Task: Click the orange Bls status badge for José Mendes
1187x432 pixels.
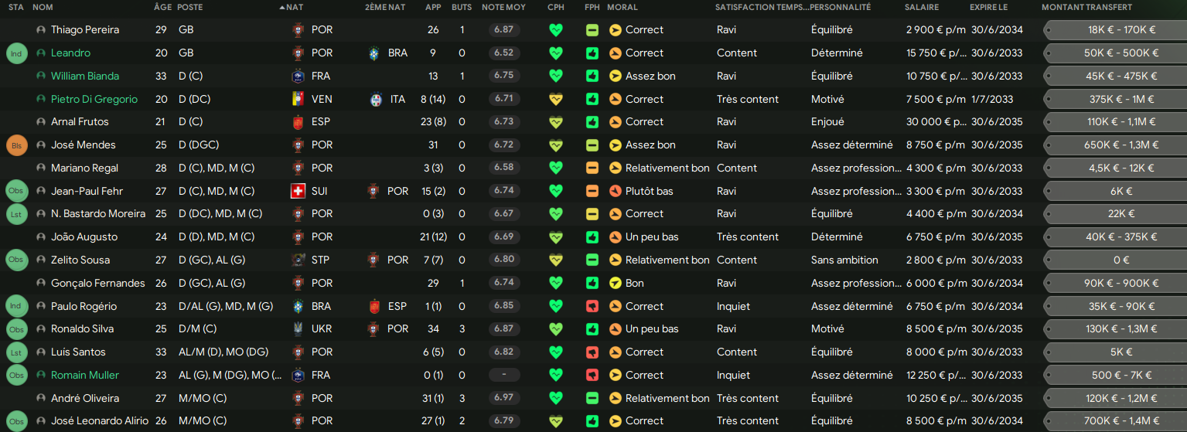Action: (16, 145)
